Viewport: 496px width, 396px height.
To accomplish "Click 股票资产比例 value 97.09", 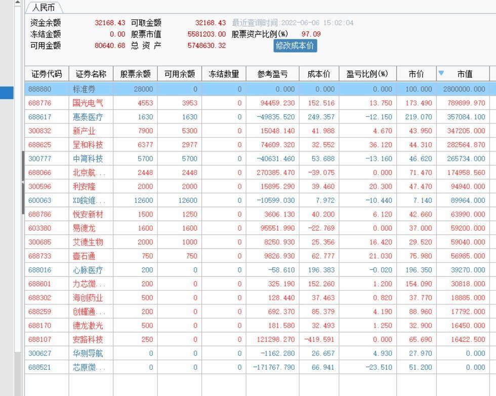I will pos(311,34).
